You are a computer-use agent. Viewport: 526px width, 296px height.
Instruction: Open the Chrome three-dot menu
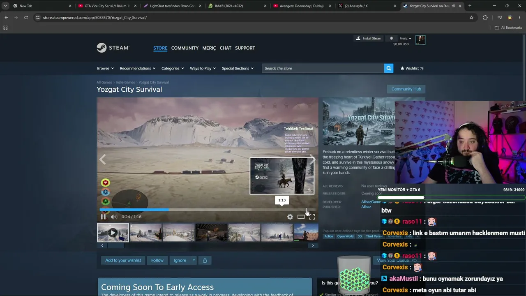pyautogui.click(x=520, y=18)
